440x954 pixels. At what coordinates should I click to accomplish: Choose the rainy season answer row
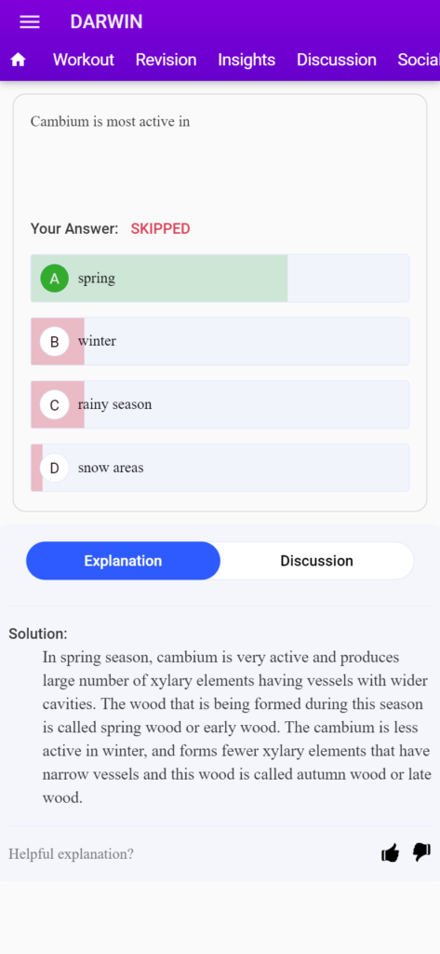220,405
